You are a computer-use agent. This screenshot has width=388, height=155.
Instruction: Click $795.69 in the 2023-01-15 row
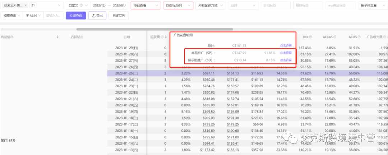click(x=208, y=137)
